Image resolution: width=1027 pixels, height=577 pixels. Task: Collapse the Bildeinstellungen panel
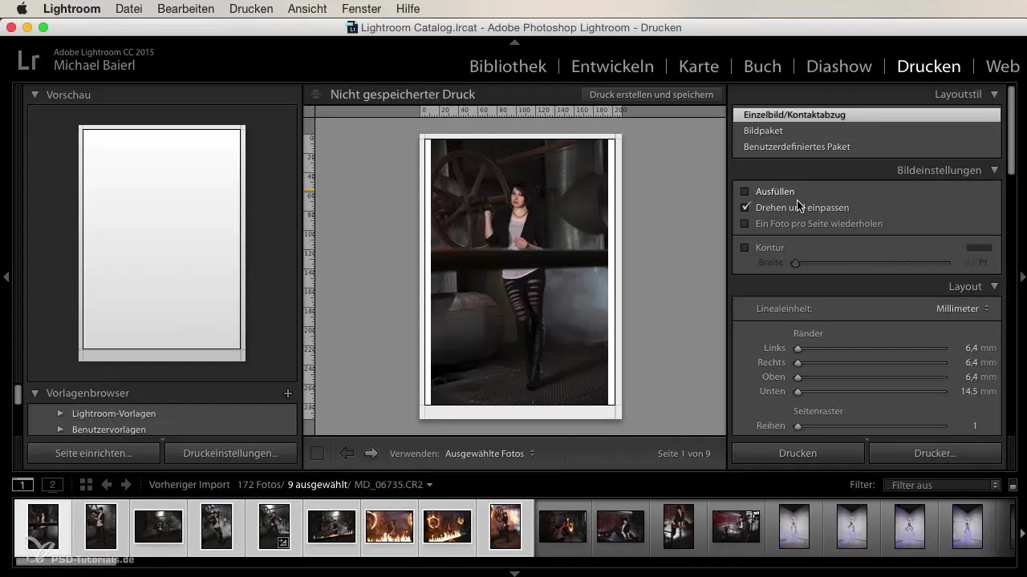[x=995, y=170]
